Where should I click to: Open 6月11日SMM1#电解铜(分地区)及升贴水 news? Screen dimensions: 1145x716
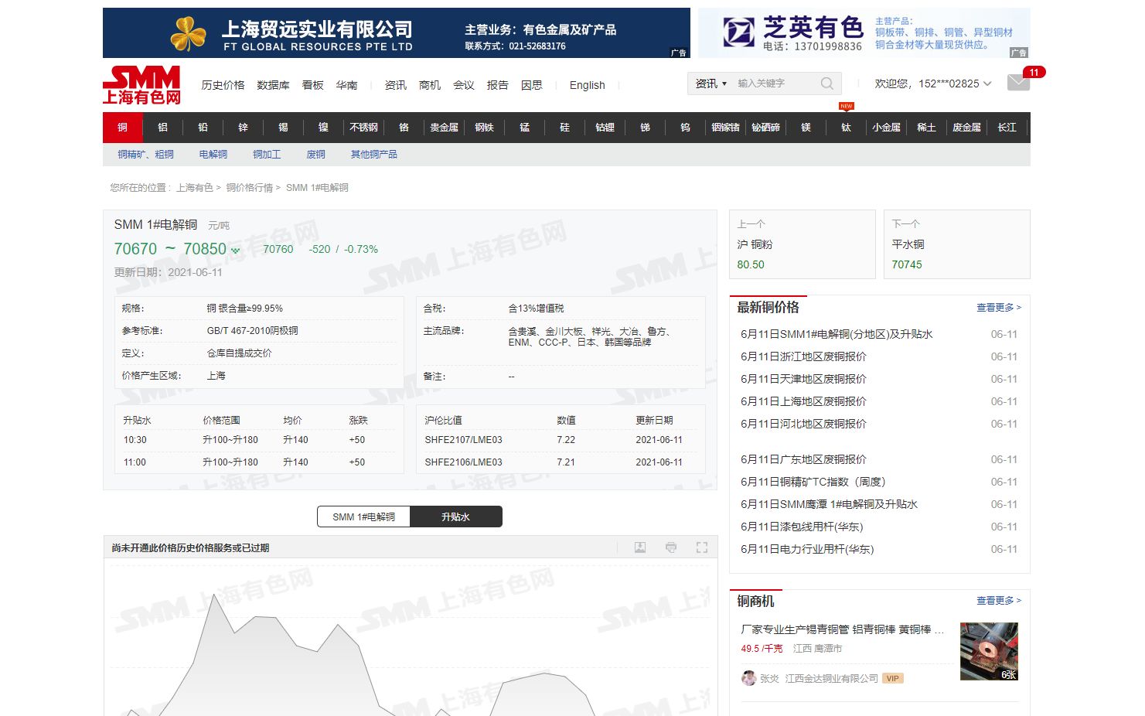click(837, 335)
